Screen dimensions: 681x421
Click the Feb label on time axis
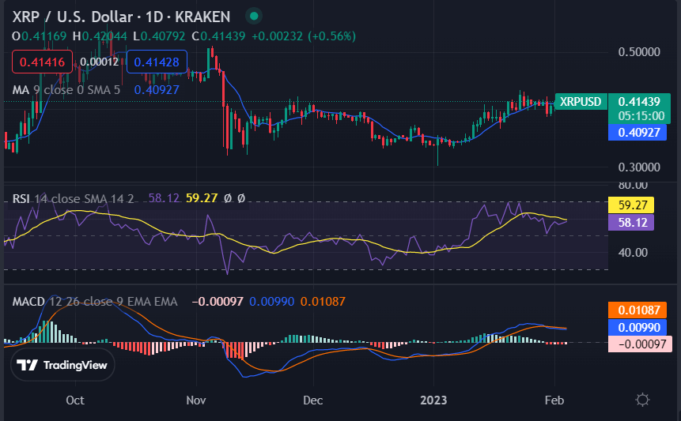click(555, 400)
